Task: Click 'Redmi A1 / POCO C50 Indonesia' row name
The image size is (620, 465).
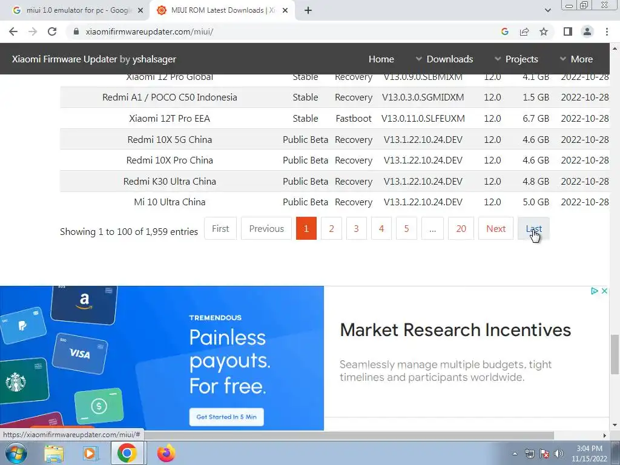Action: click(170, 97)
